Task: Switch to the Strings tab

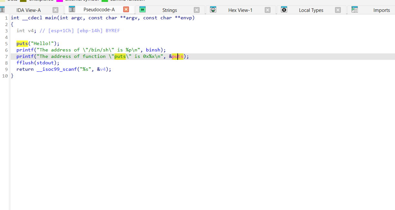Action: (169, 10)
